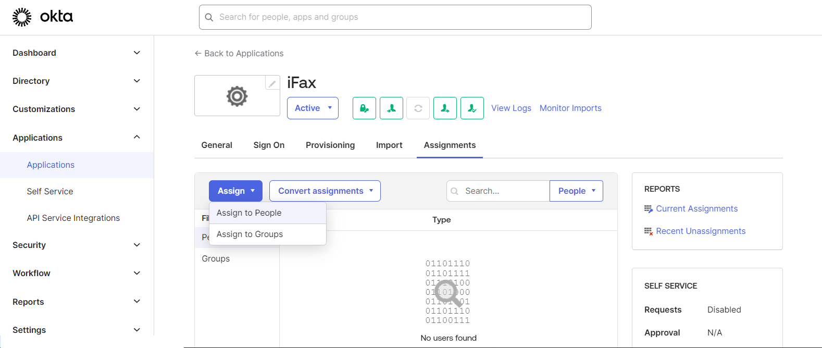The height and width of the screenshot is (348, 822).
Task: Expand the Customizations sidebar section
Action: 77,109
